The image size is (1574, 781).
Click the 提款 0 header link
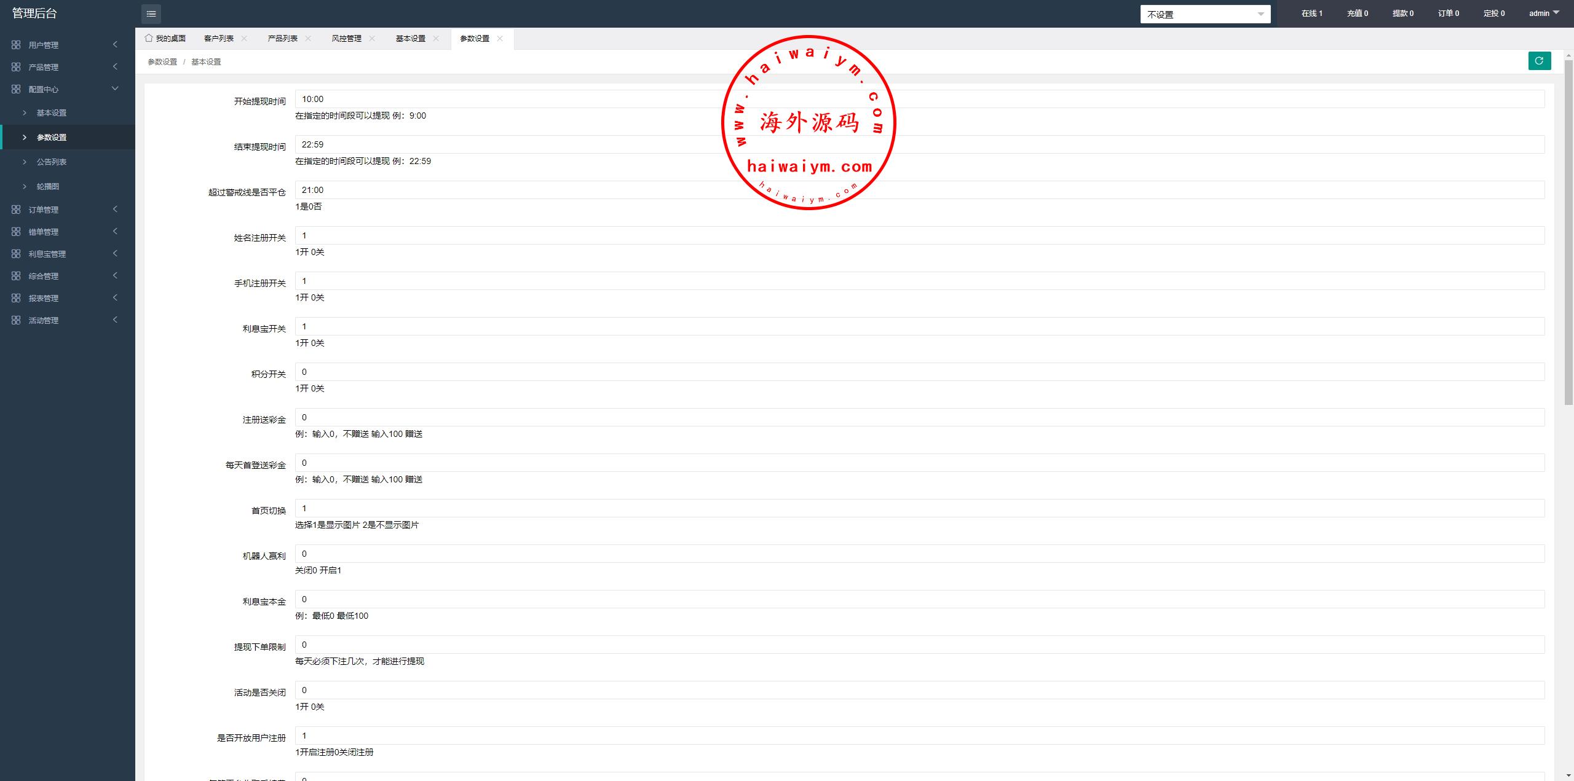[1402, 13]
